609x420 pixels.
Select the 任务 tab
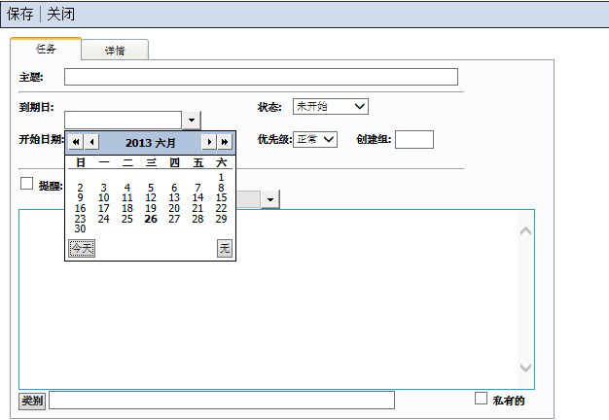click(x=46, y=49)
